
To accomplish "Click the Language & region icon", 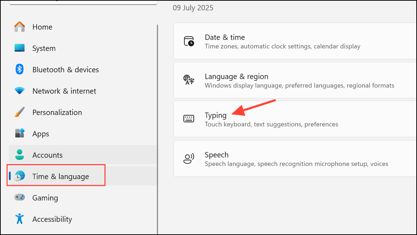I will pos(189,80).
